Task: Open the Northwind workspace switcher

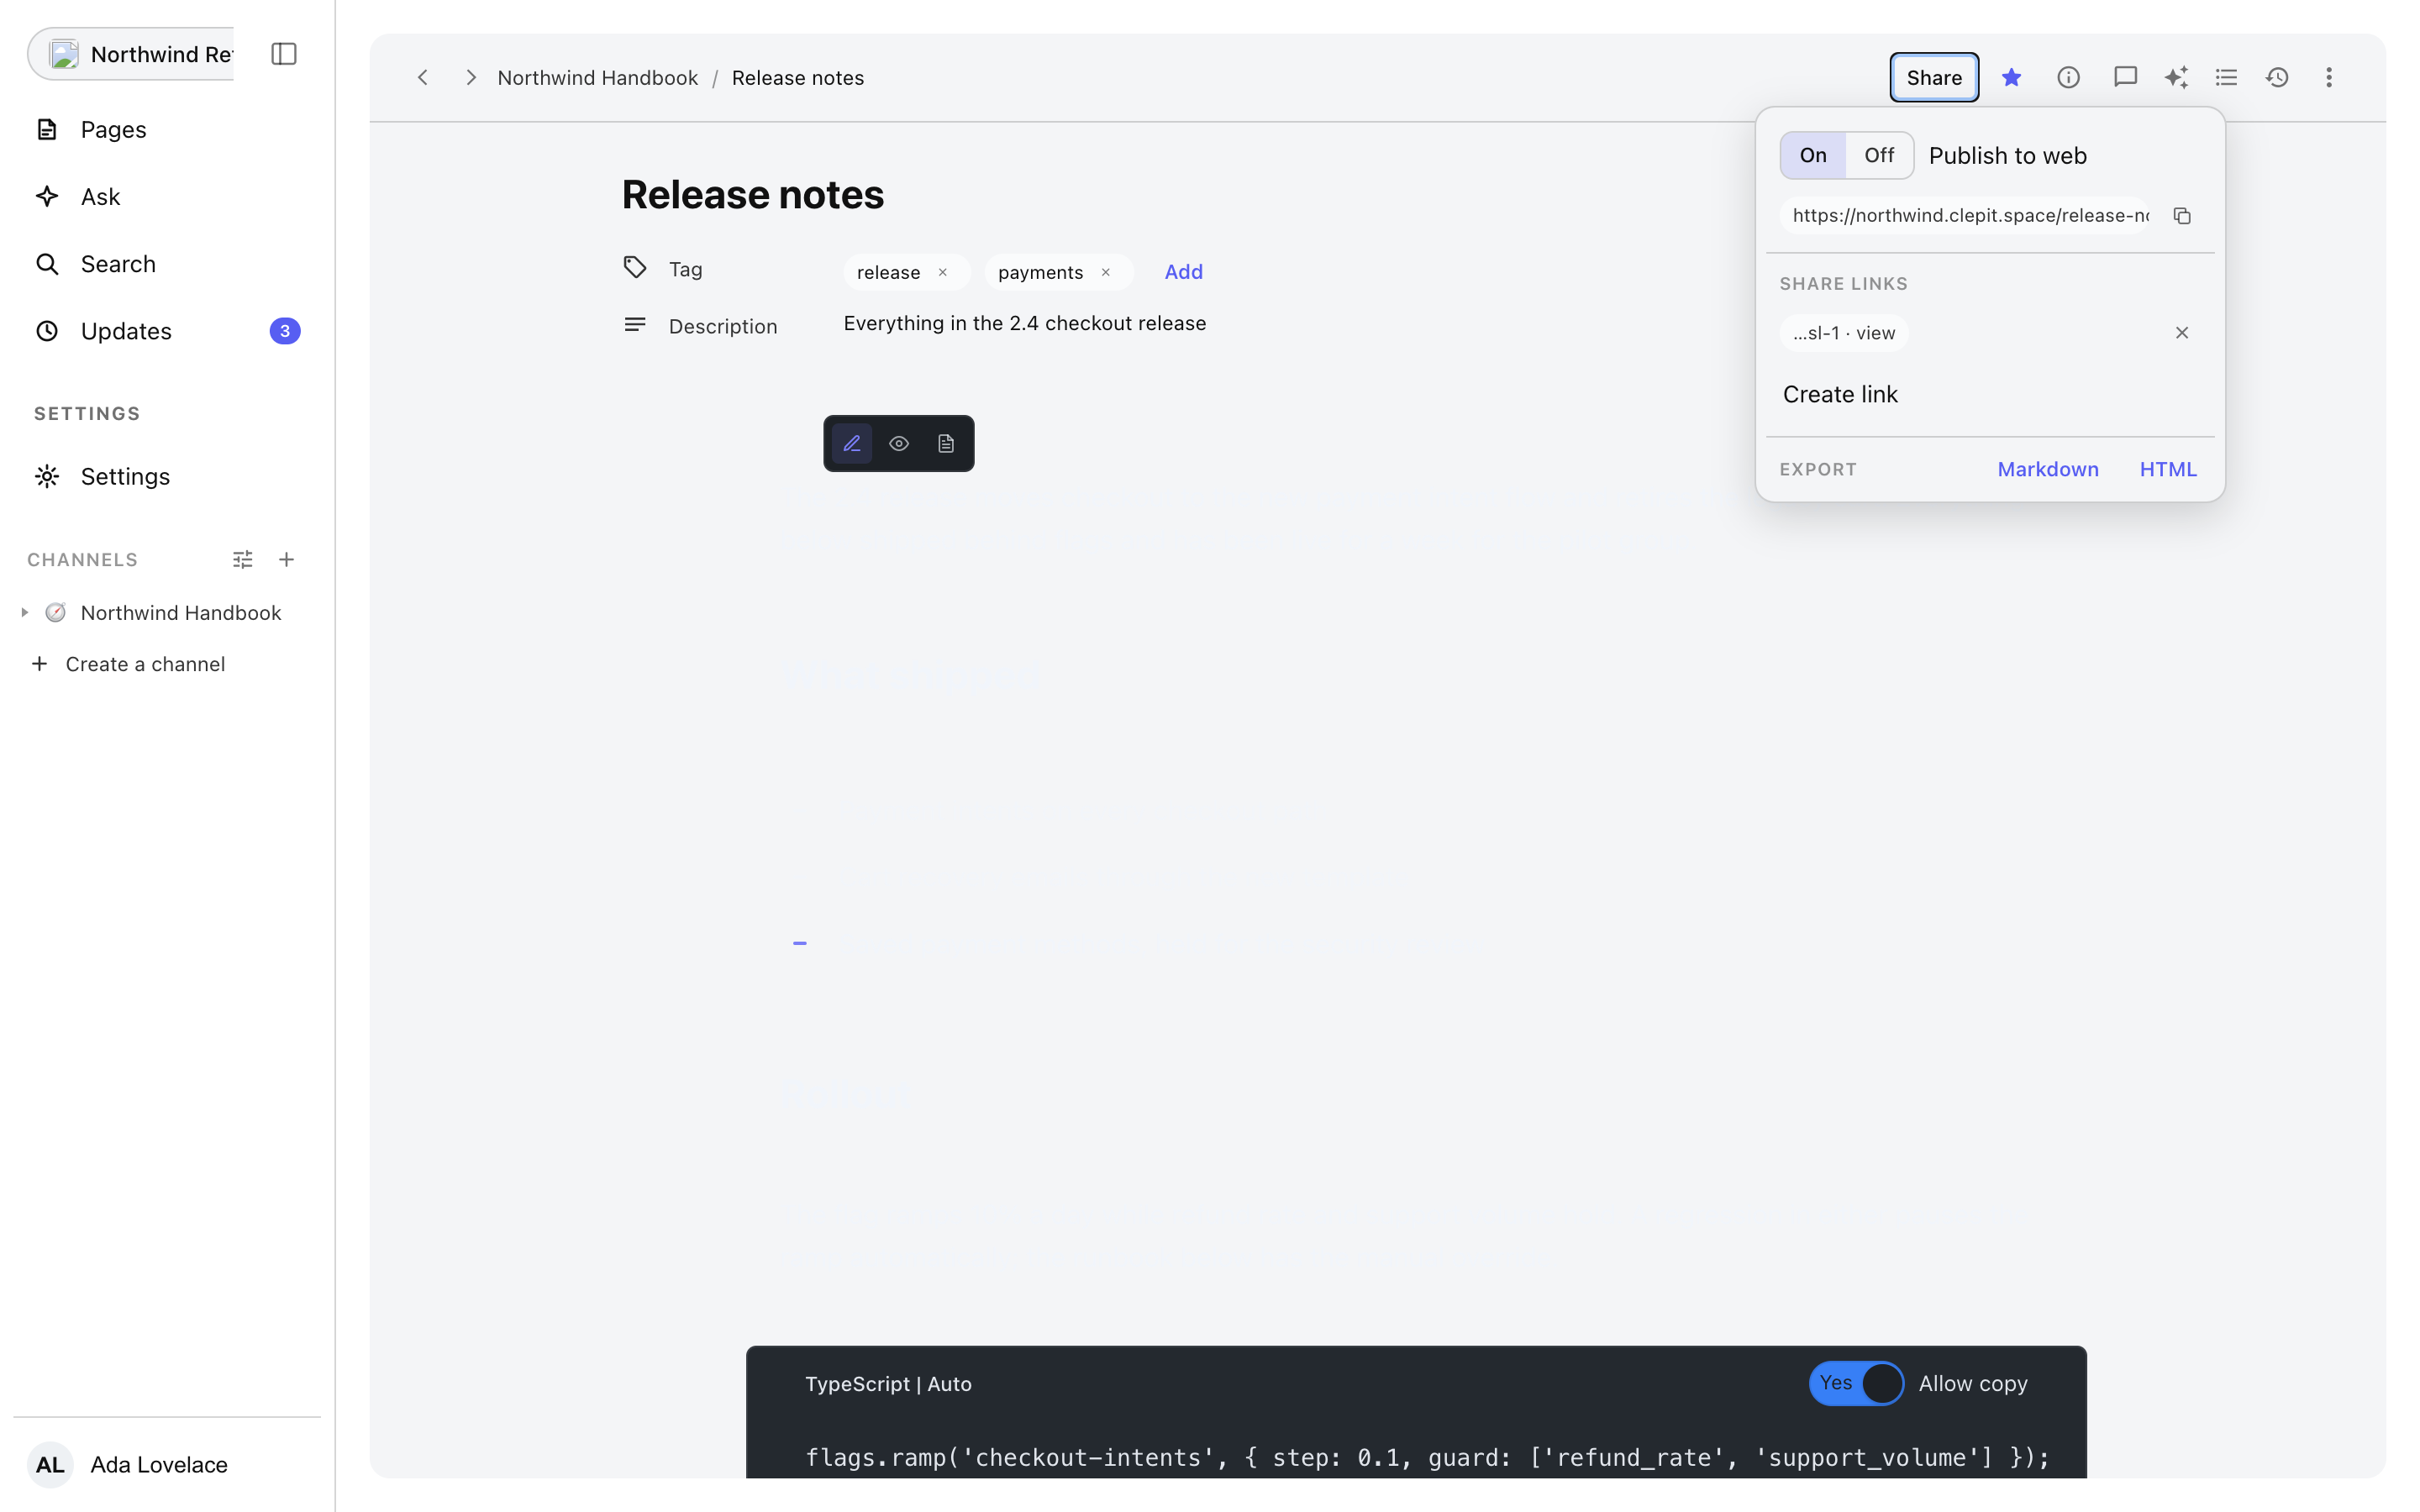Action: click(x=131, y=54)
